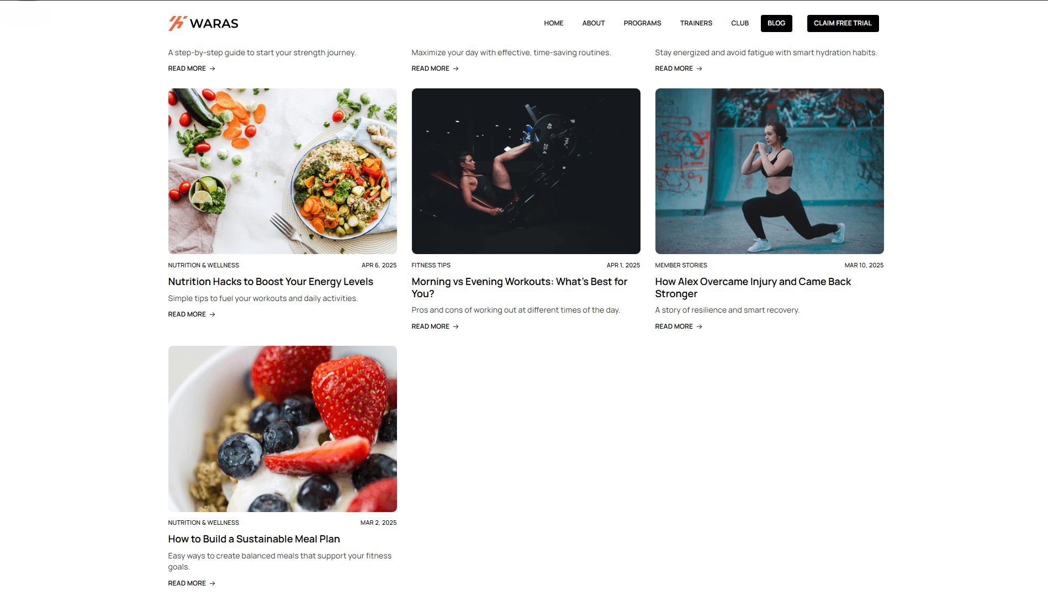Viewport: 1048px width, 596px height.
Task: Open How to Build a Sustainable Meal Plan title
Action: (254, 539)
